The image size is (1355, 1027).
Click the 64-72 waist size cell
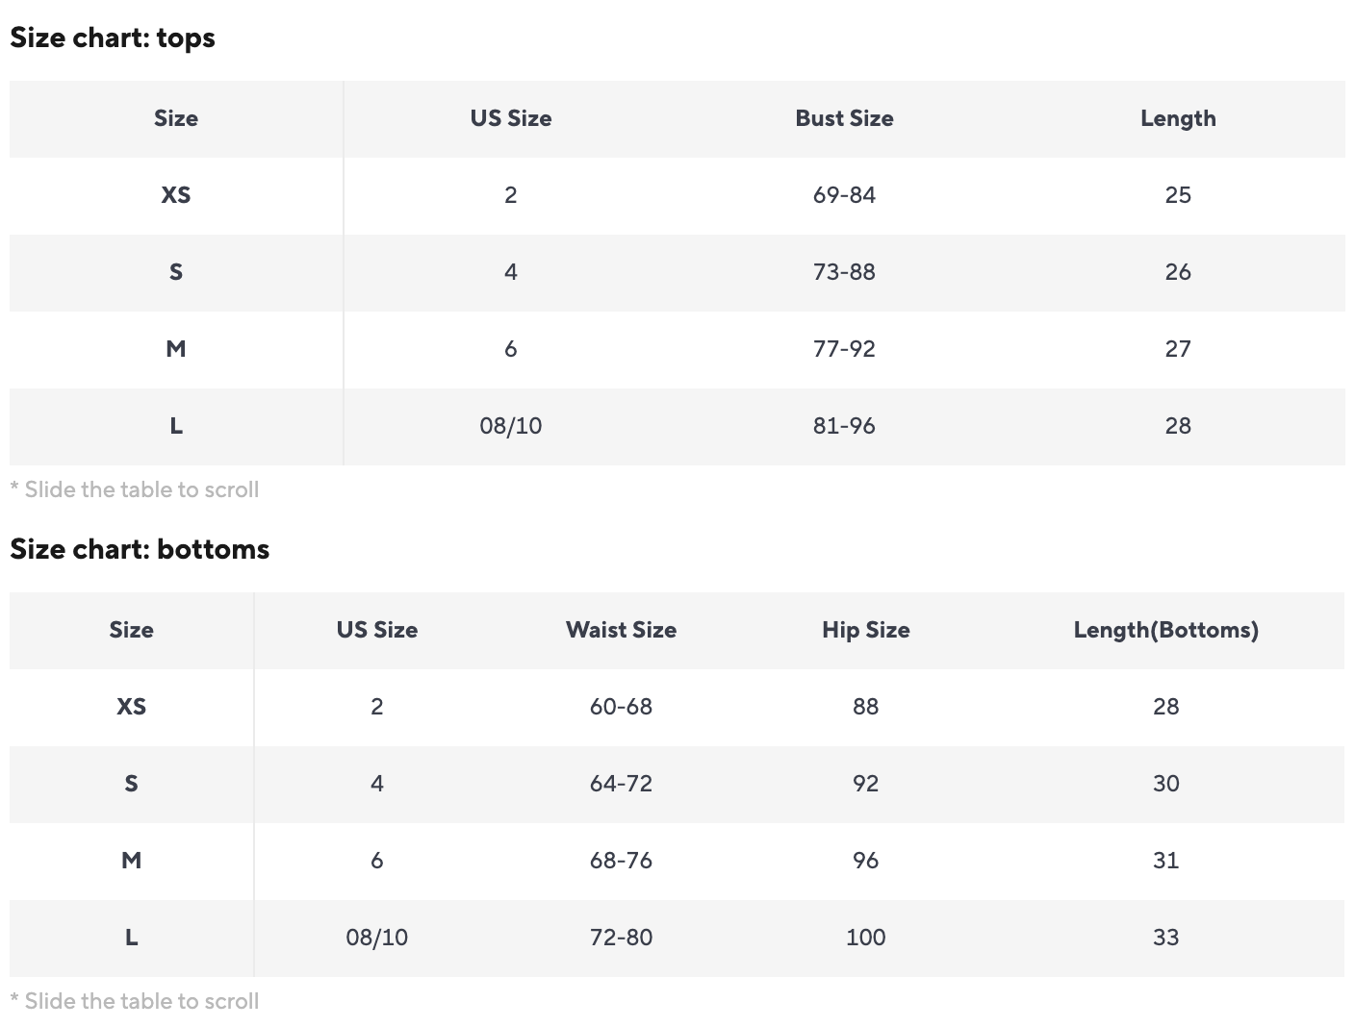[621, 784]
